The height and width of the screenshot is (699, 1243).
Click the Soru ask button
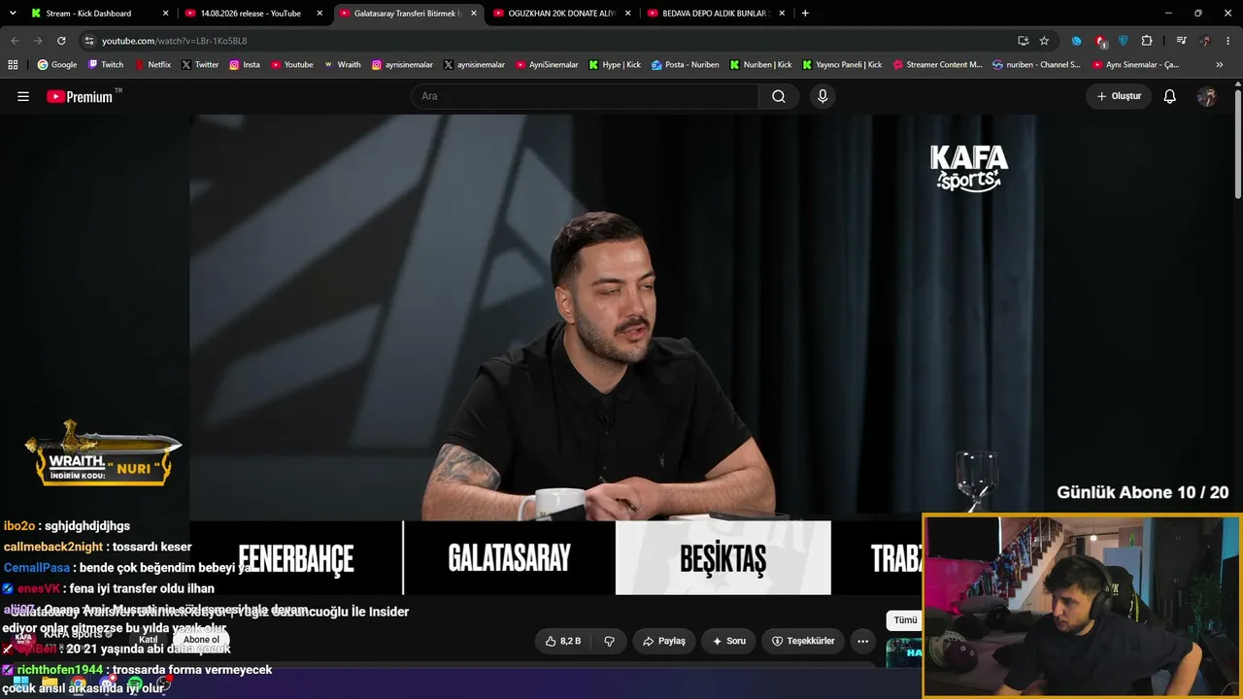(728, 641)
